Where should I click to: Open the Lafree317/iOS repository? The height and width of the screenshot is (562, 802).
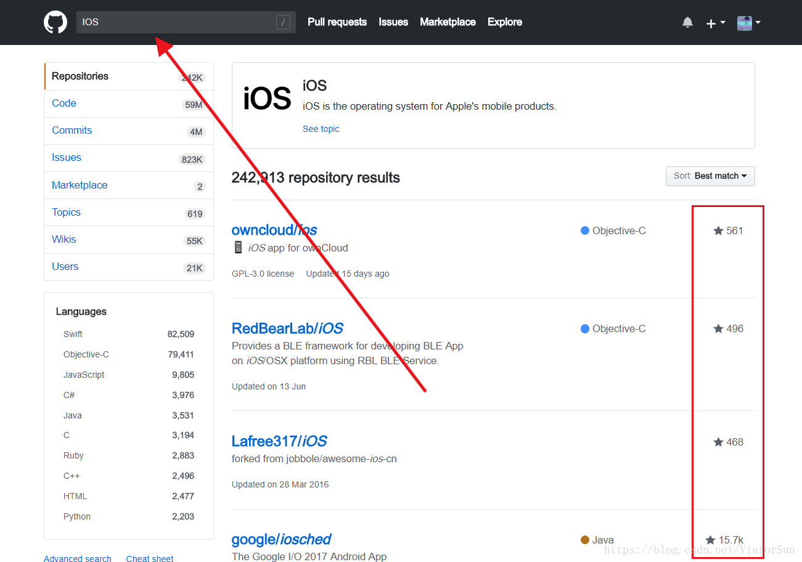click(x=279, y=441)
